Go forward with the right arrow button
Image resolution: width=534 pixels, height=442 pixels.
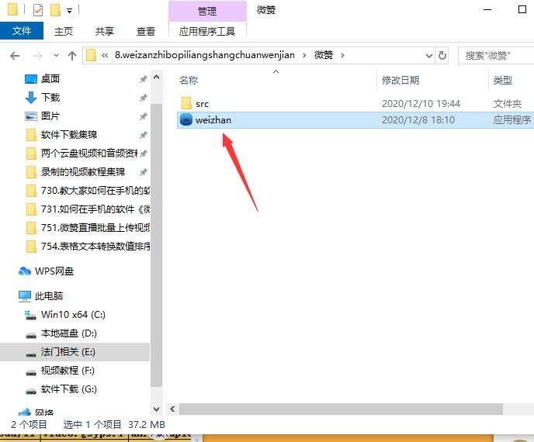(38, 56)
